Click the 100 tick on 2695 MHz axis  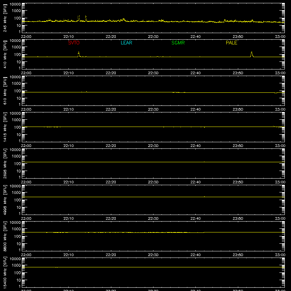[x=17, y=164]
